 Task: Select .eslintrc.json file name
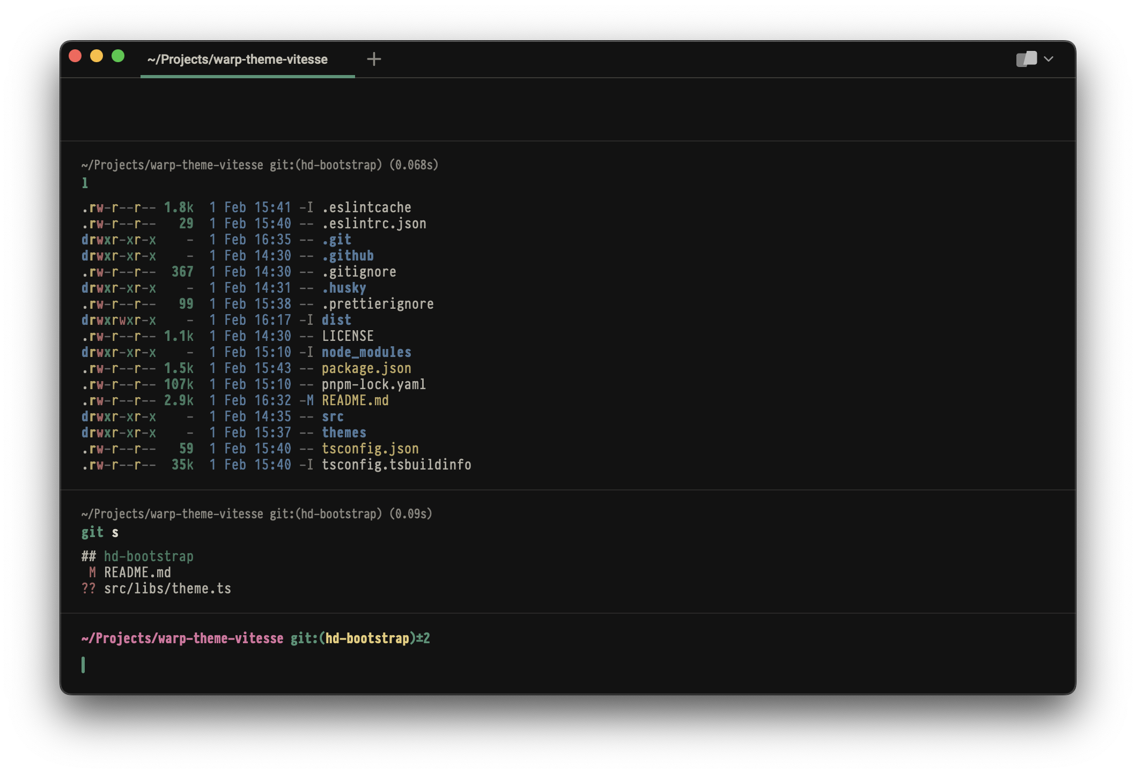[374, 224]
